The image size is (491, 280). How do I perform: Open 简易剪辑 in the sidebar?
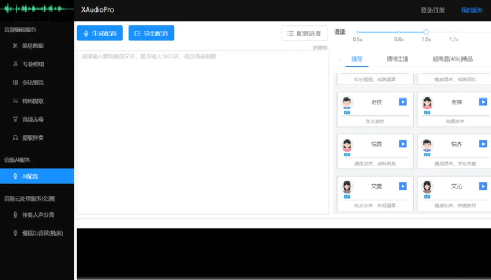click(32, 46)
